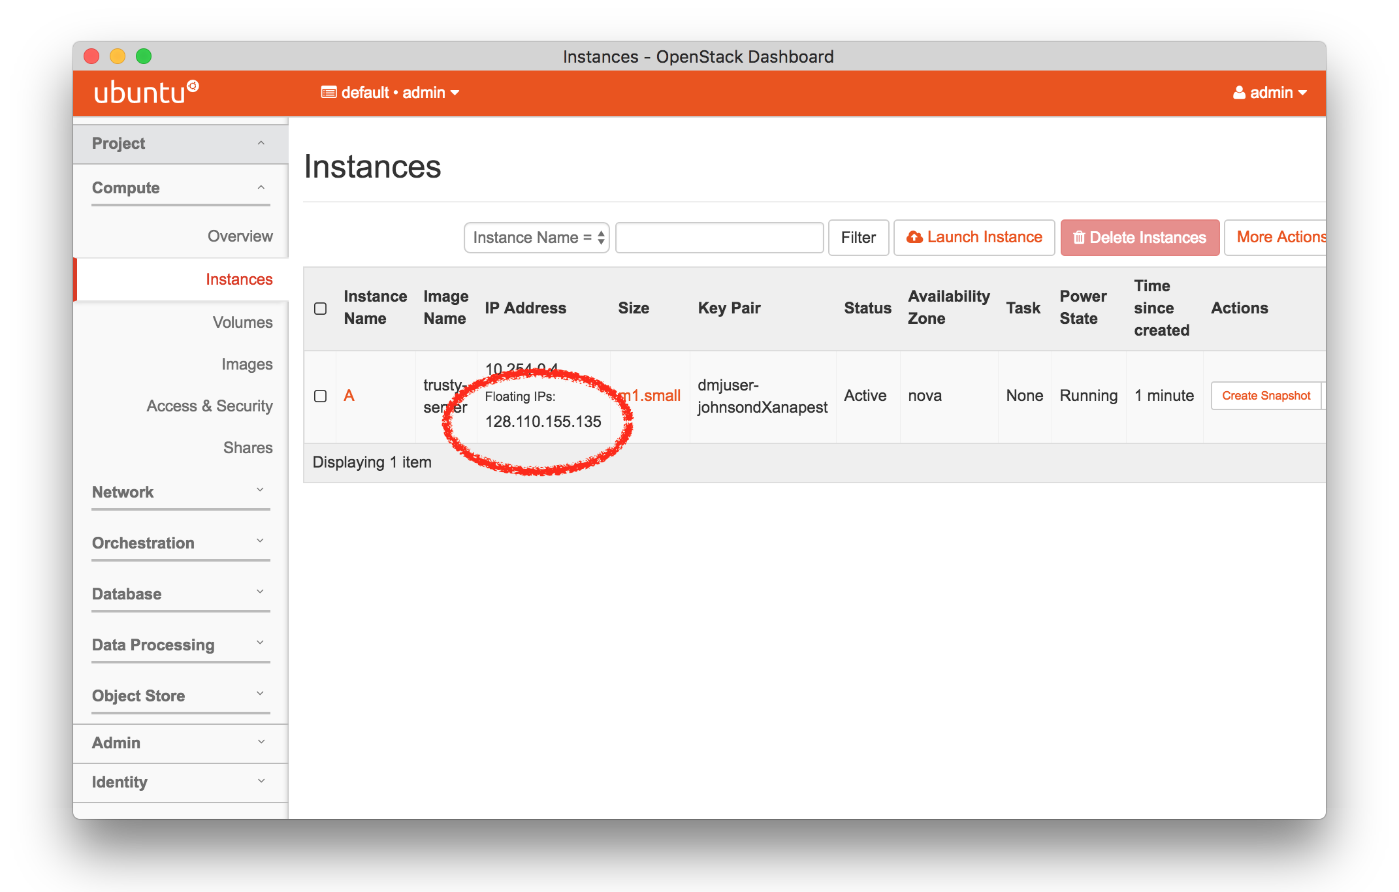Click the Ubuntu logo in header
The image size is (1399, 892).
[146, 92]
